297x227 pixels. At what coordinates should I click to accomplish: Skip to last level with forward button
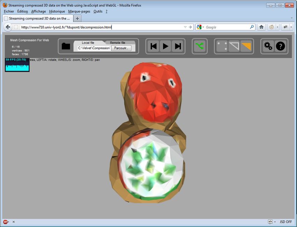[x=178, y=46]
